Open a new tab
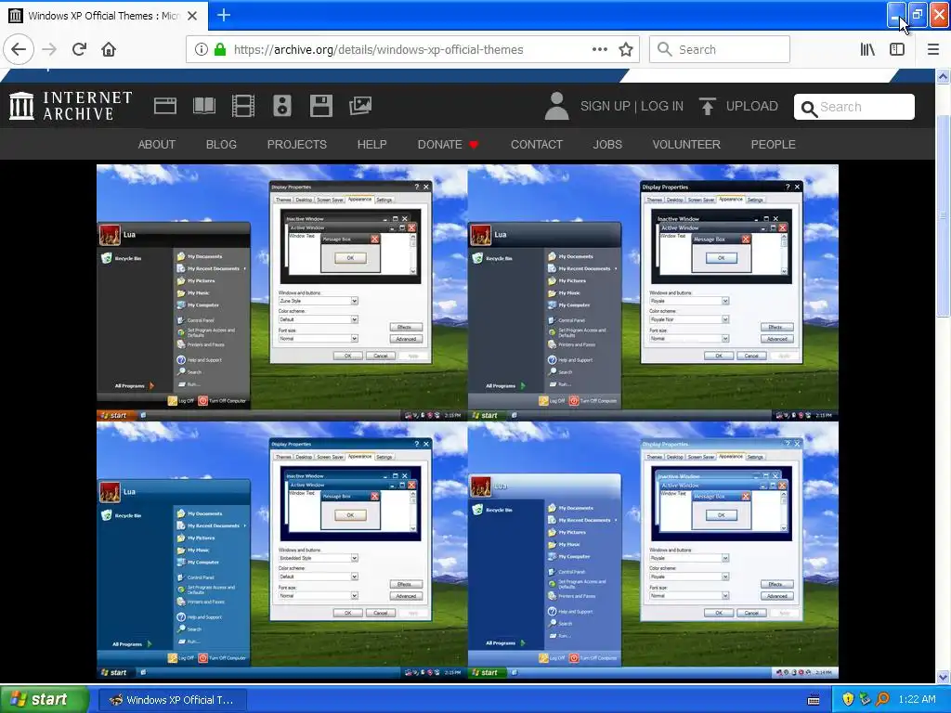The height and width of the screenshot is (713, 951). (x=224, y=15)
